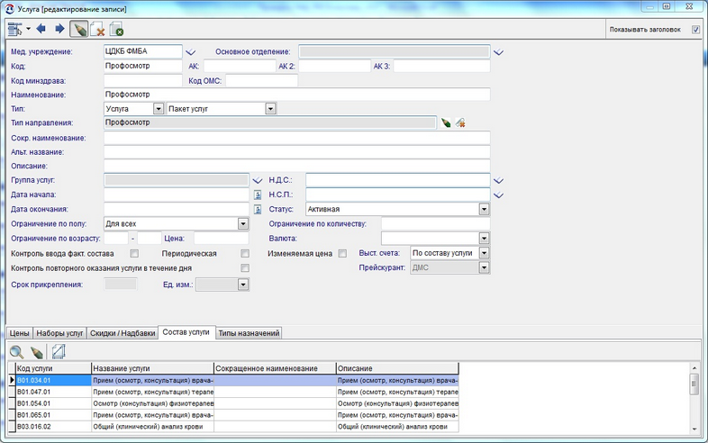This screenshot has height=443, width=708.
Task: Expand Основное отделение lookup chevron
Action: [498, 52]
